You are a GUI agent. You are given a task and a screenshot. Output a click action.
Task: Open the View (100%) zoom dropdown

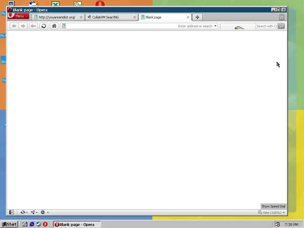click(x=273, y=213)
